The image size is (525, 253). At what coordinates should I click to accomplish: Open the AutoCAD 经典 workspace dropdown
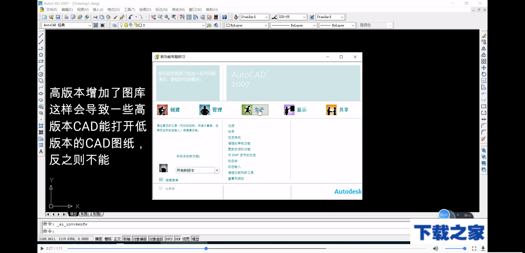pyautogui.click(x=90, y=25)
